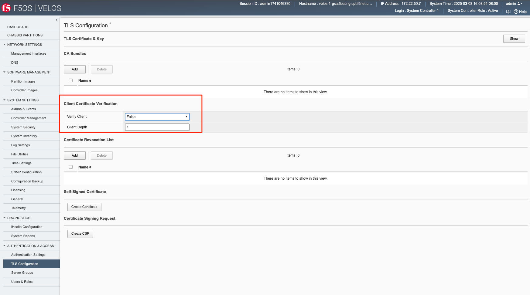Click the Client Depth input field

click(157, 127)
